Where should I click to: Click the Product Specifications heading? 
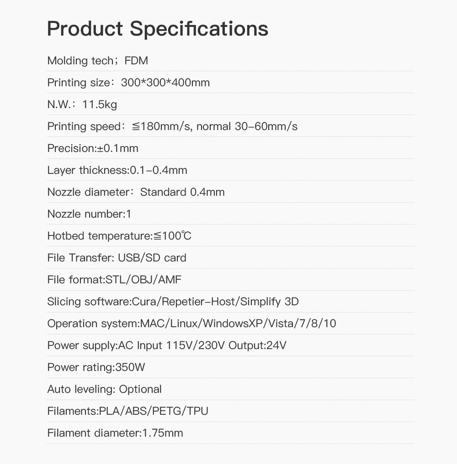pos(157,29)
